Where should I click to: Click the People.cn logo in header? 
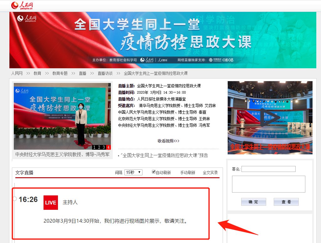[x=22, y=6]
